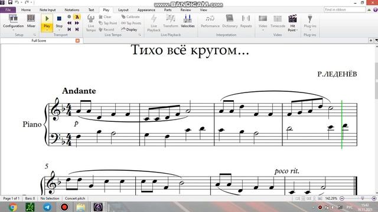Expand the Configuration dropdown arrow
The height and width of the screenshot is (212, 378).
pos(13,30)
